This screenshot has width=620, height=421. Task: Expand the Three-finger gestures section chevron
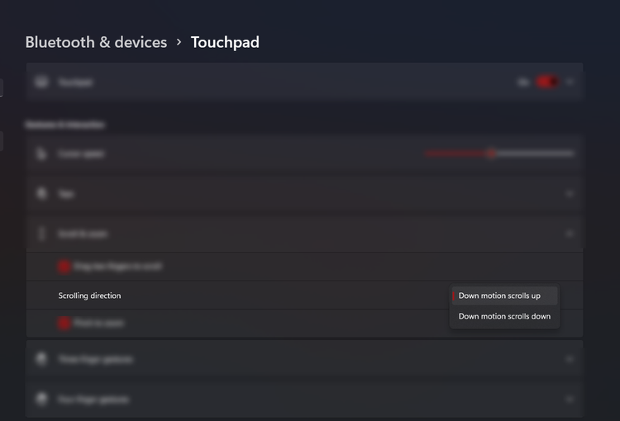570,359
